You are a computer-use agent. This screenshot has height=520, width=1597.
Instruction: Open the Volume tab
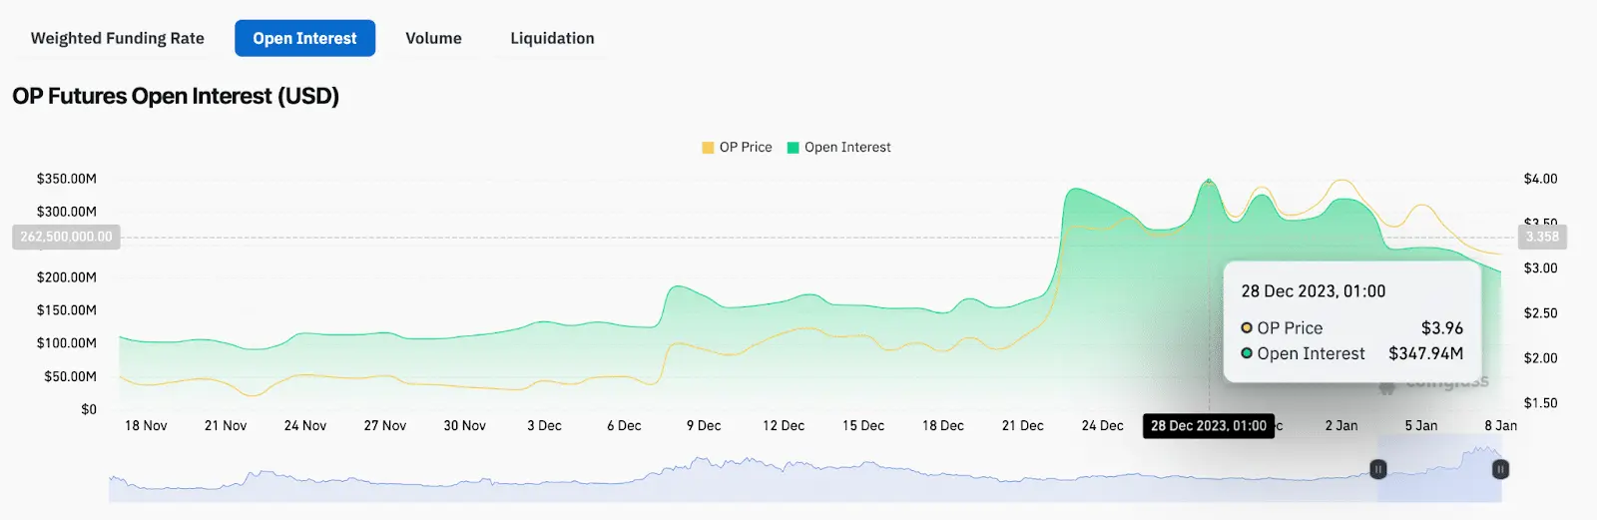coord(433,38)
